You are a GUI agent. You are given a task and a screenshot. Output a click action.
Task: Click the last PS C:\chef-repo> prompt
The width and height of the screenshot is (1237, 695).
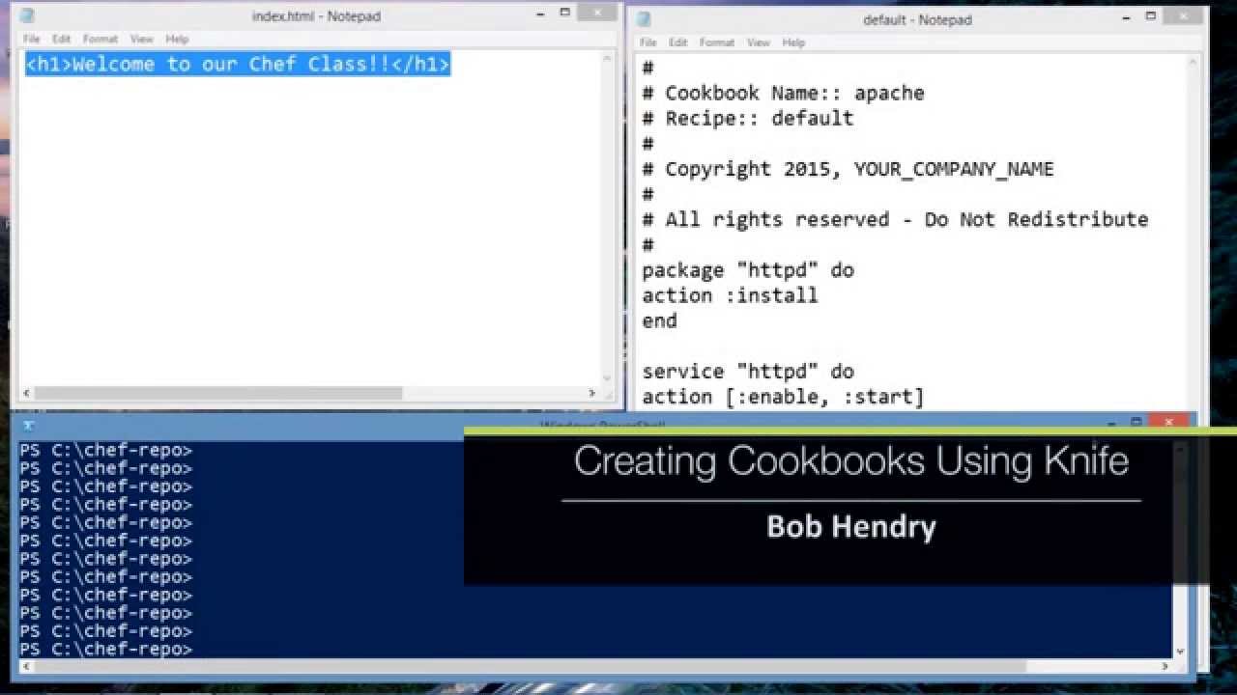[105, 650]
